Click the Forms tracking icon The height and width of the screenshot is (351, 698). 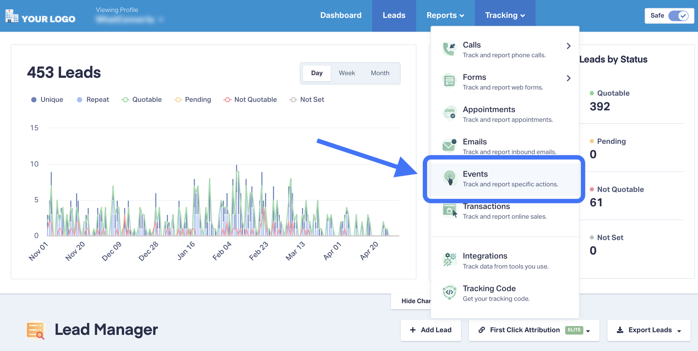[x=449, y=81]
